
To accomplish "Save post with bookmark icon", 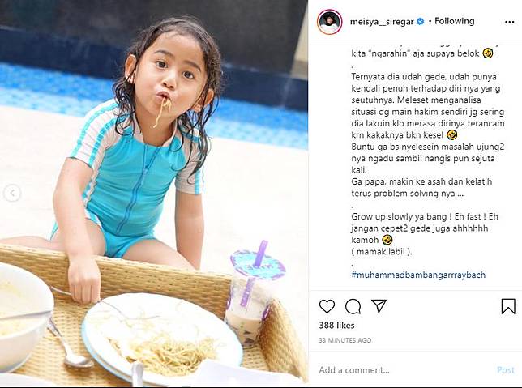I will [x=508, y=306].
